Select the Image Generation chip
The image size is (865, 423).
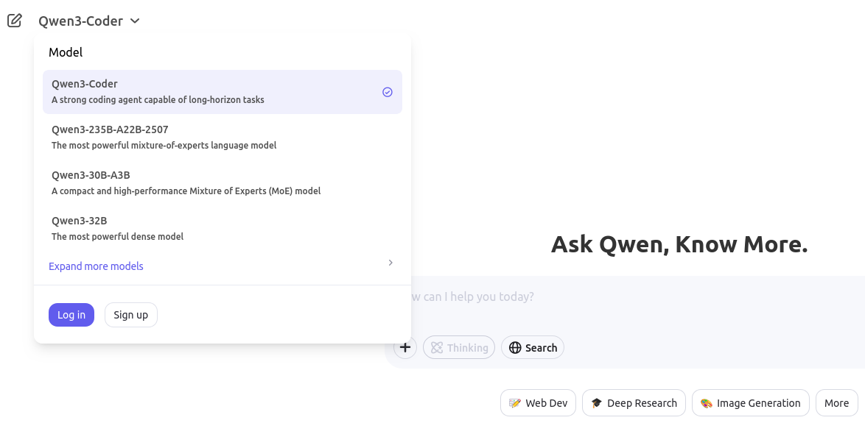tap(750, 403)
